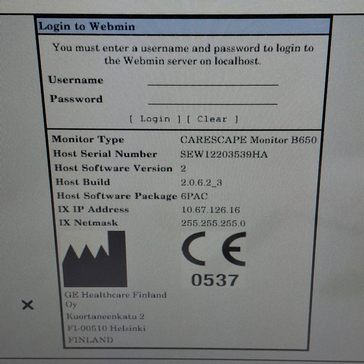Click the GE Healthcare Finland text
Viewport: 364px width, 364px height.
pos(116,295)
